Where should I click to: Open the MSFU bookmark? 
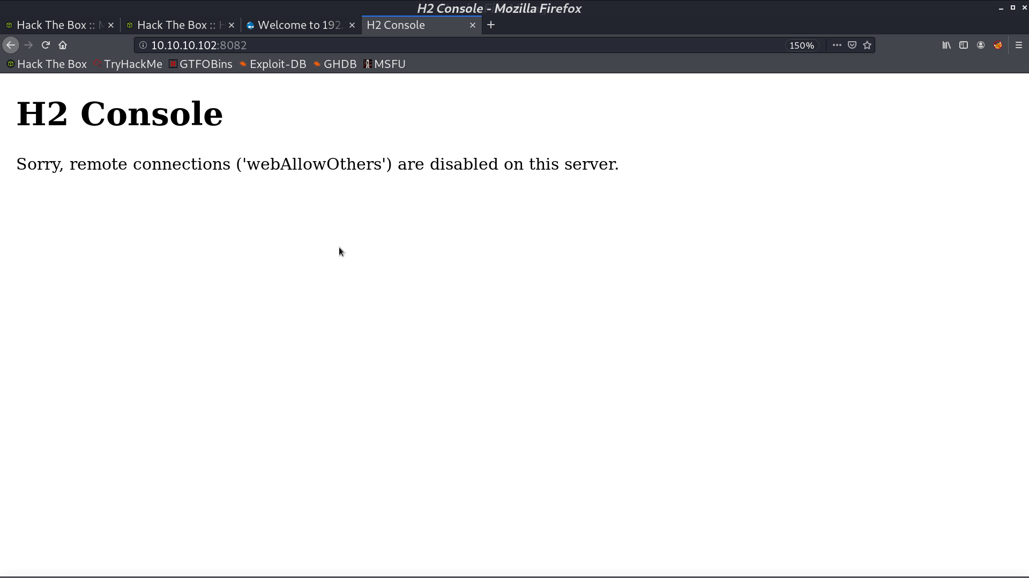coord(384,64)
